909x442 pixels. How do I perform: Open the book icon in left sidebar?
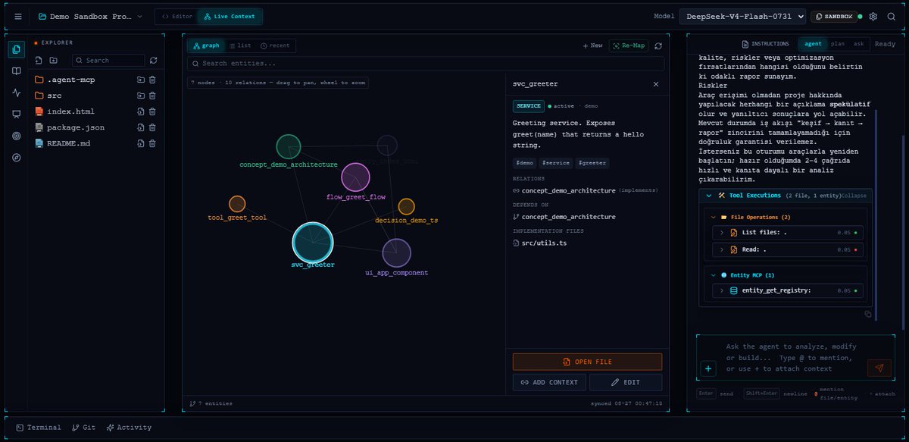click(x=17, y=71)
